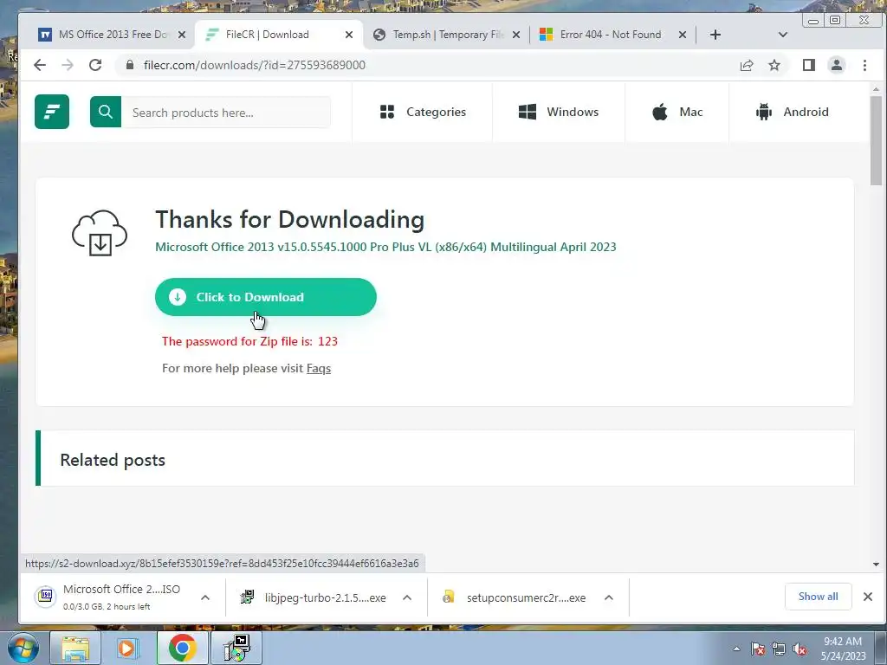Open the Android section menu
Image resolution: width=887 pixels, height=665 pixels.
pyautogui.click(x=792, y=112)
